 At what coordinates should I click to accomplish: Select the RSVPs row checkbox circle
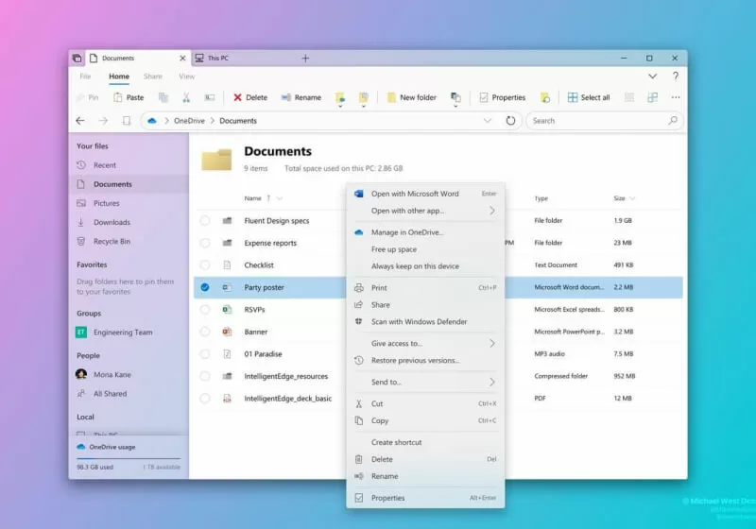[205, 309]
